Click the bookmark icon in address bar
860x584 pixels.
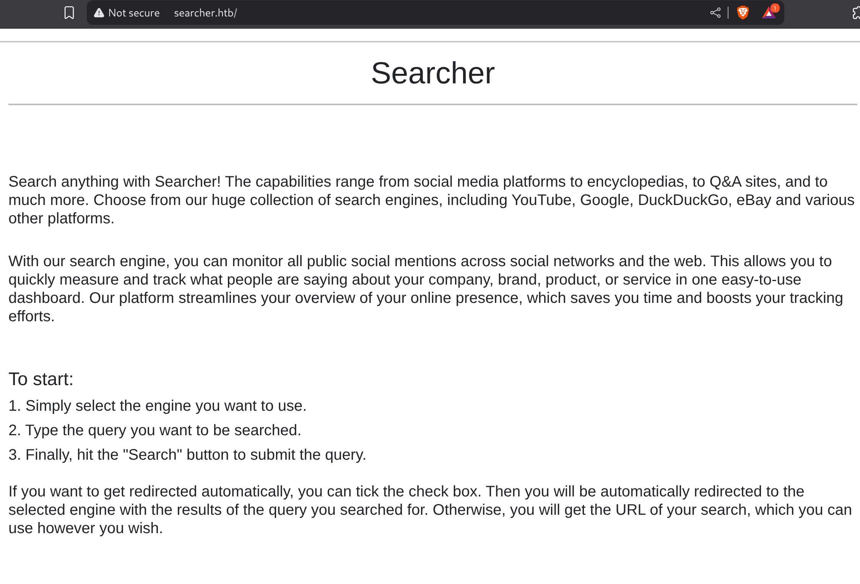click(x=69, y=13)
